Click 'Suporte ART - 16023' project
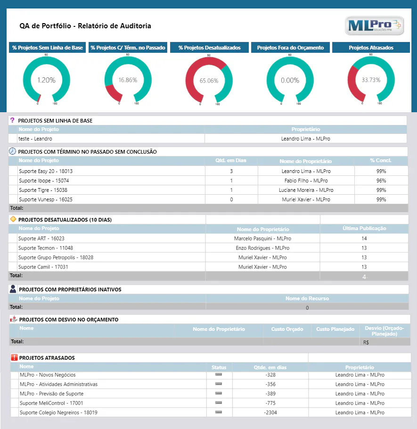The image size is (417, 429). click(41, 239)
